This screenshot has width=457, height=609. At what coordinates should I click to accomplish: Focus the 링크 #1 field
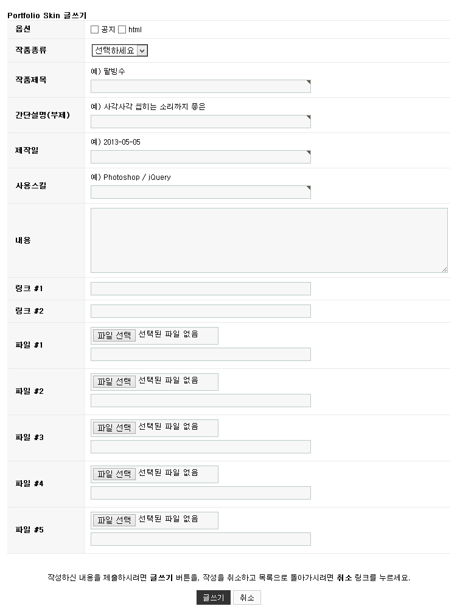coord(200,289)
